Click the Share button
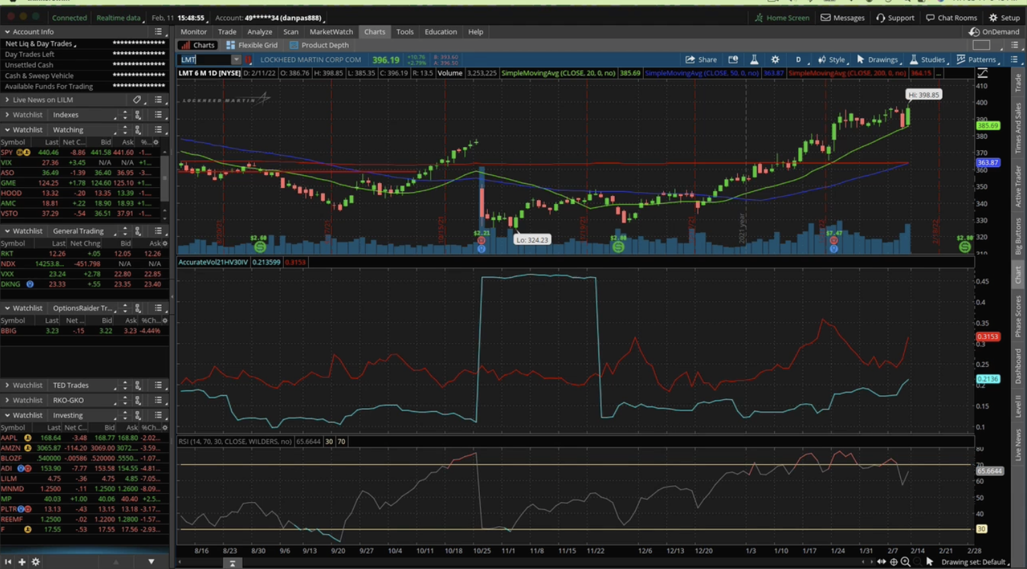Viewport: 1027px width, 569px height. click(x=701, y=60)
